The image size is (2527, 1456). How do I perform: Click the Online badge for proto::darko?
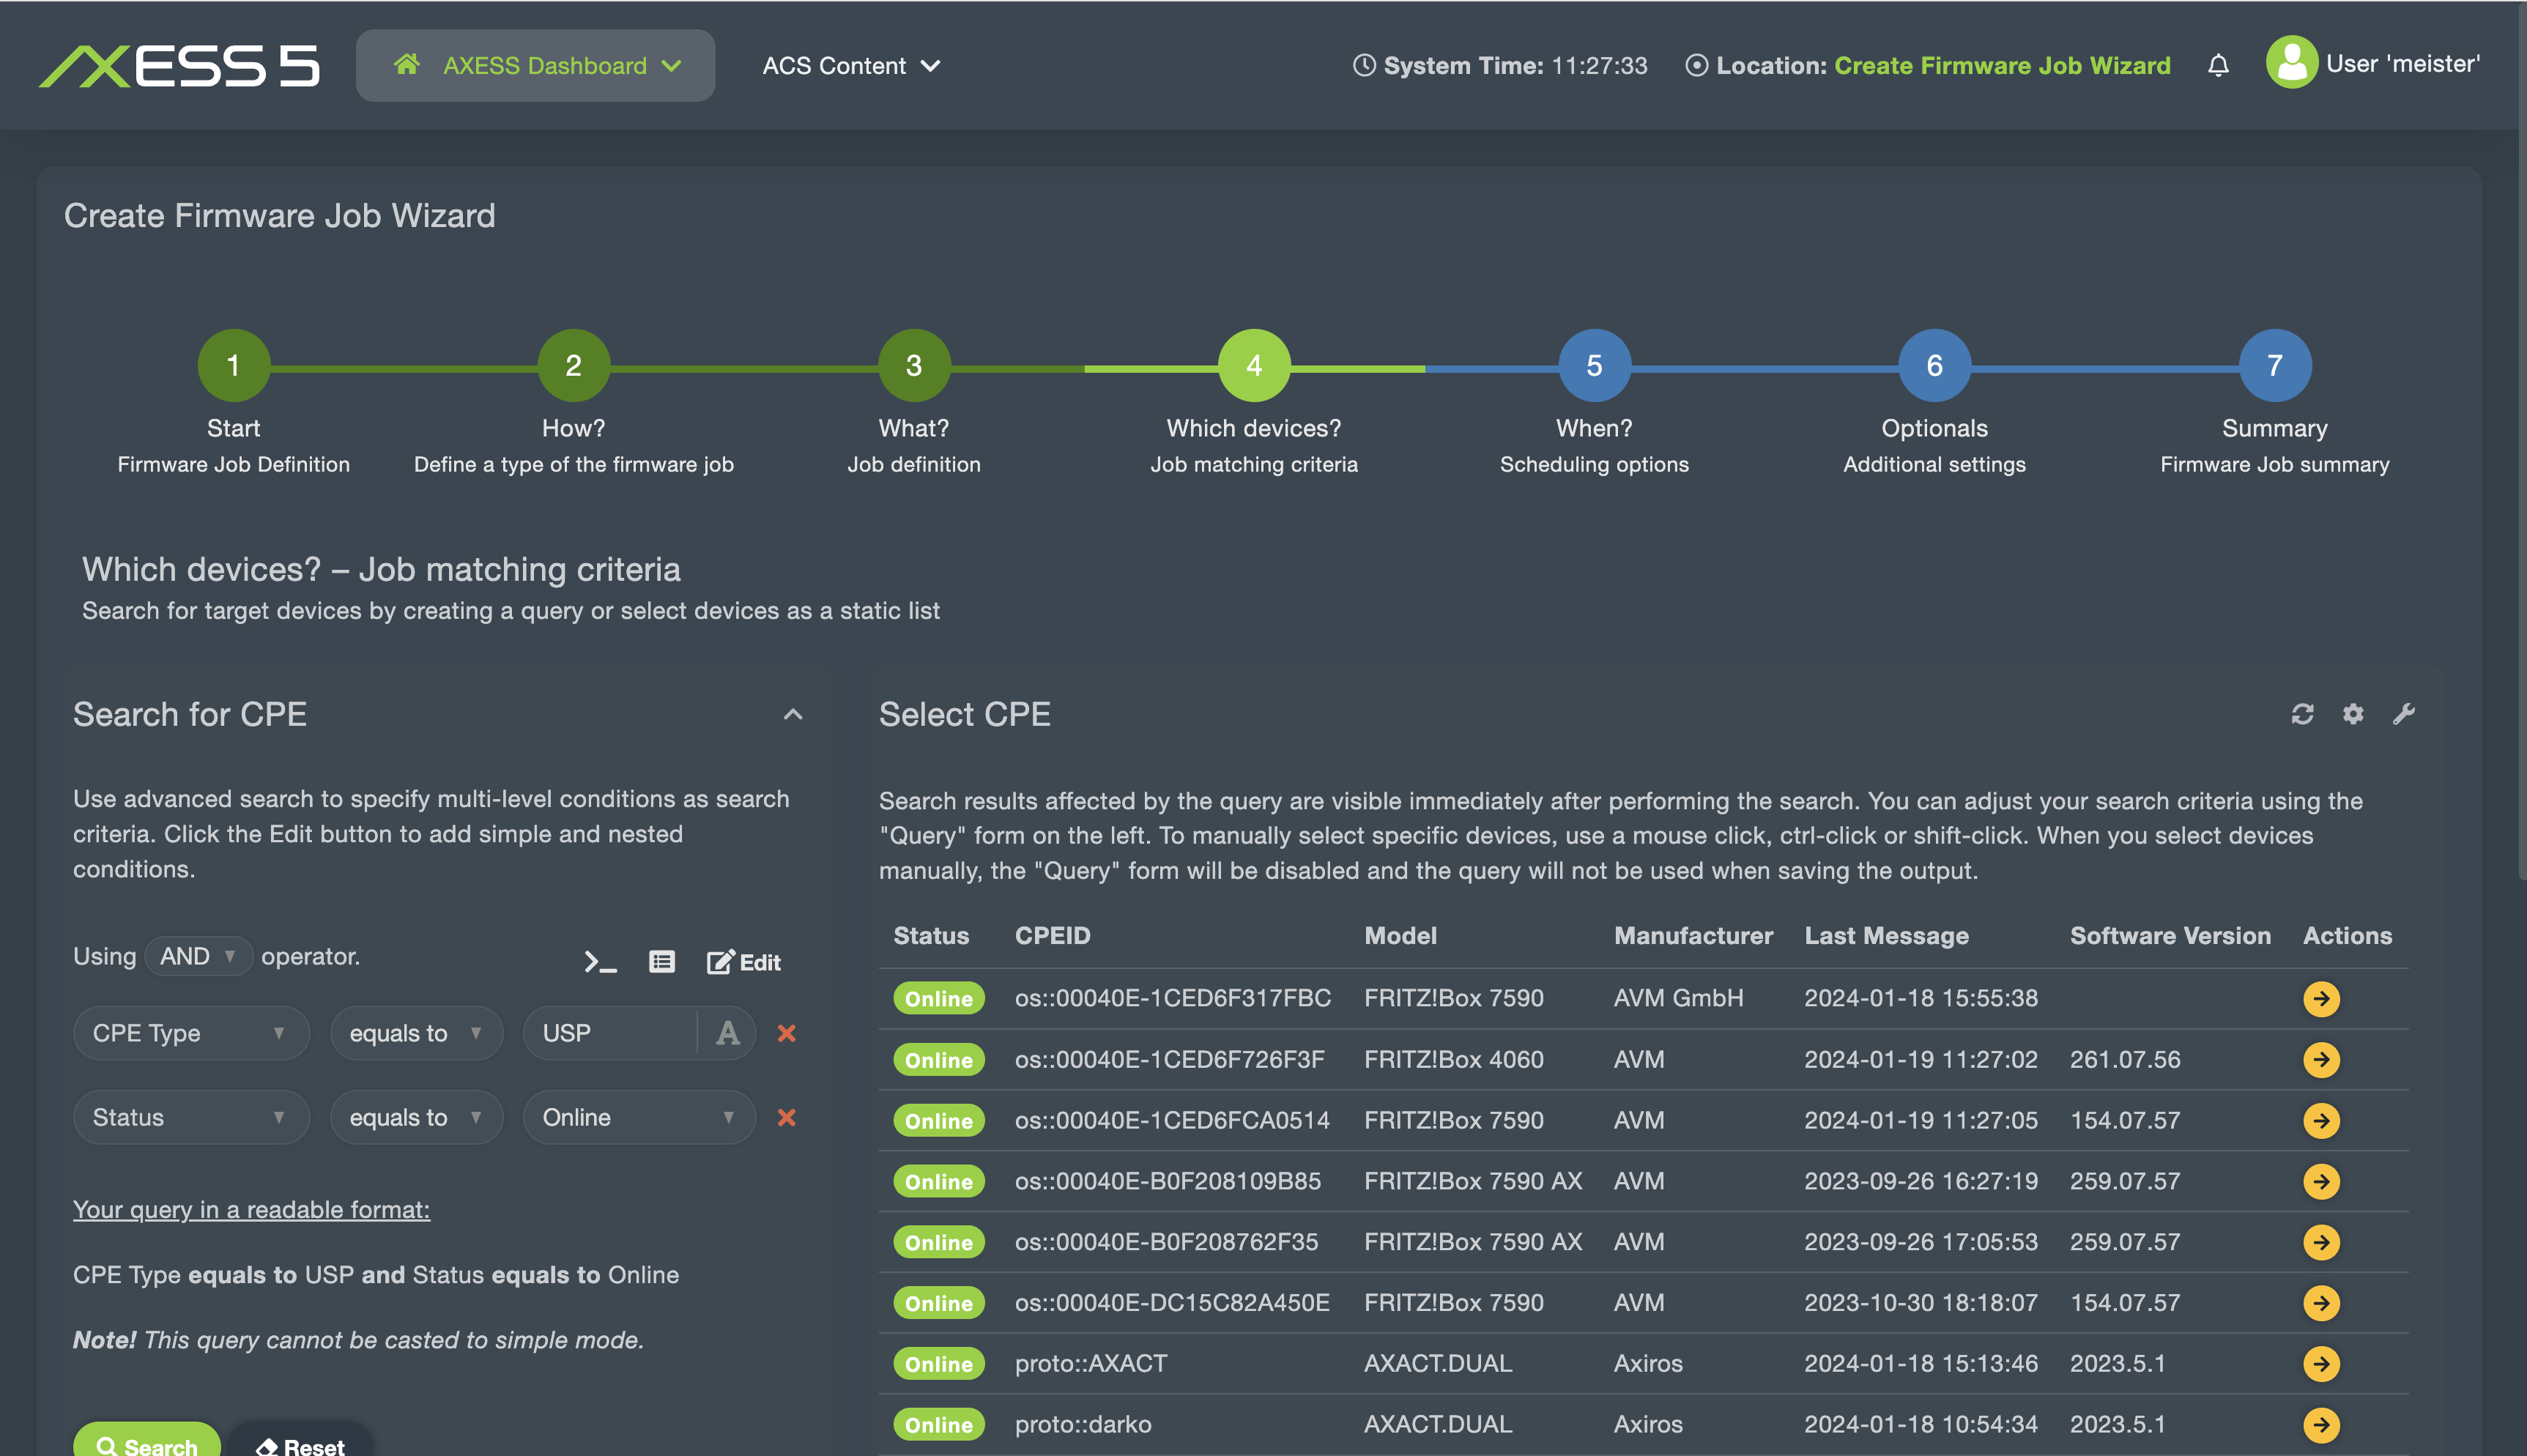pos(938,1424)
